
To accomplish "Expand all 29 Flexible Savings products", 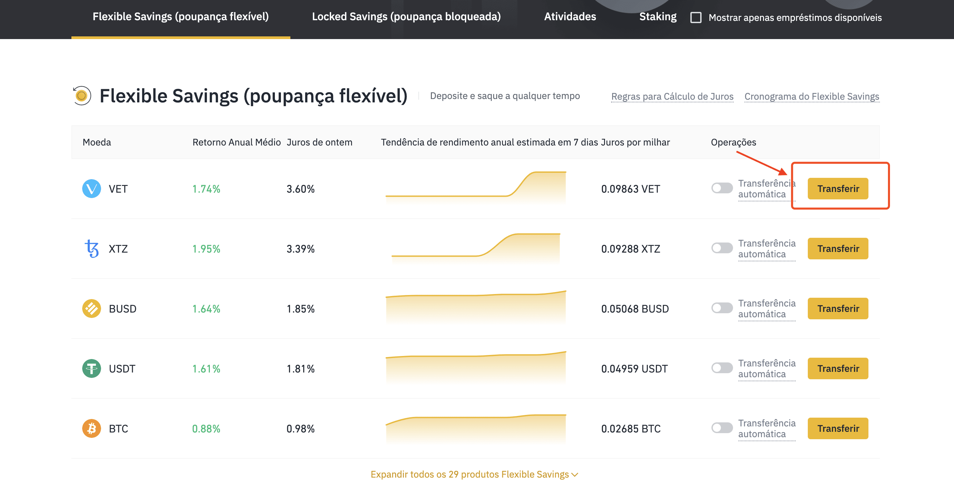I will [x=474, y=474].
